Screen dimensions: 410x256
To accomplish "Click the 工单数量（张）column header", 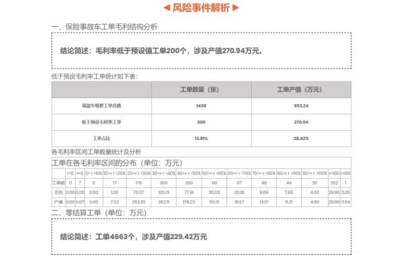I will tap(202, 90).
